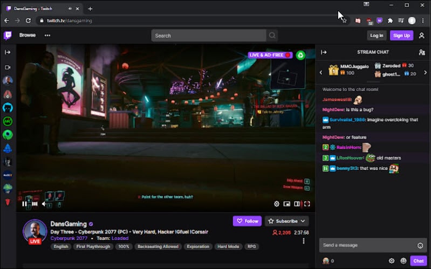Image resolution: width=431 pixels, height=269 pixels.
Task: Select MMOJuggalo top gifter entry
Action: click(348, 70)
